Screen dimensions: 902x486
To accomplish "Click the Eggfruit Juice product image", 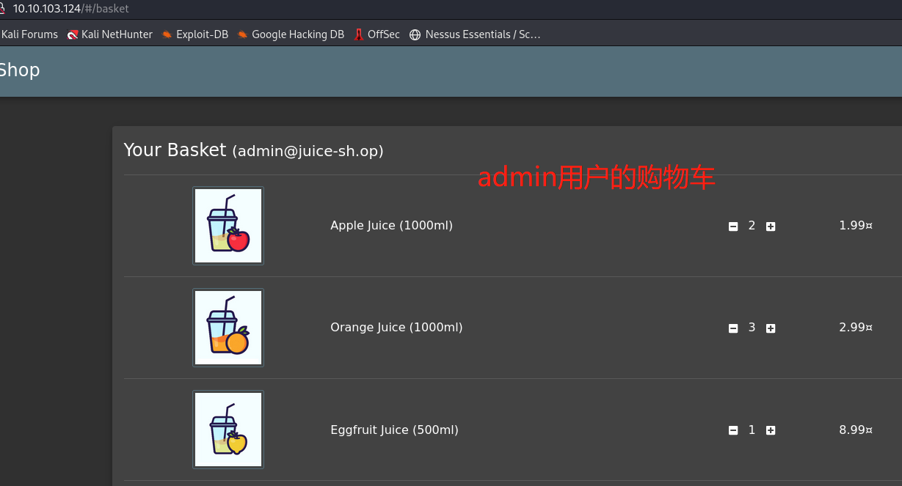I will 228,429.
